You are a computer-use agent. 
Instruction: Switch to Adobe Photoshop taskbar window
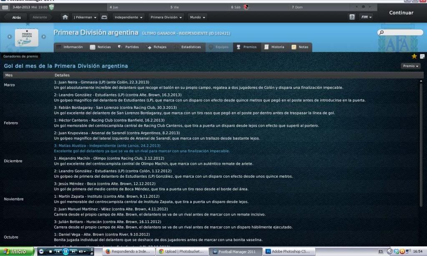[x=289, y=252]
